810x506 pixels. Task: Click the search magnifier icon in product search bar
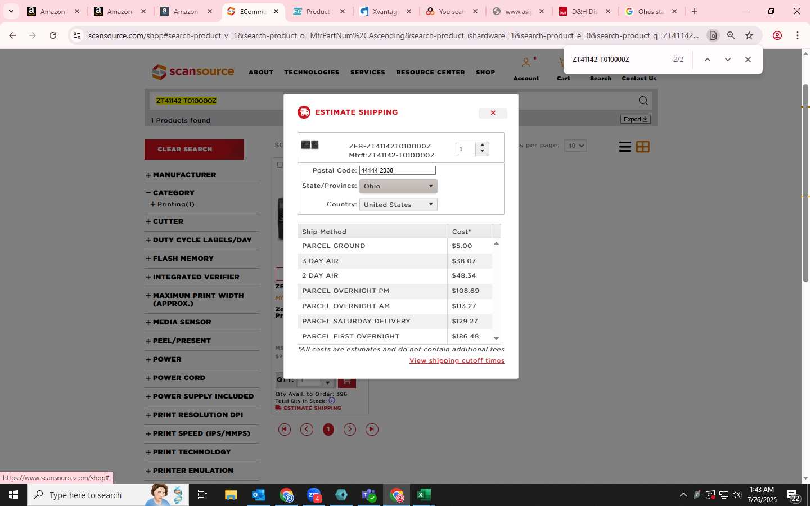point(643,101)
